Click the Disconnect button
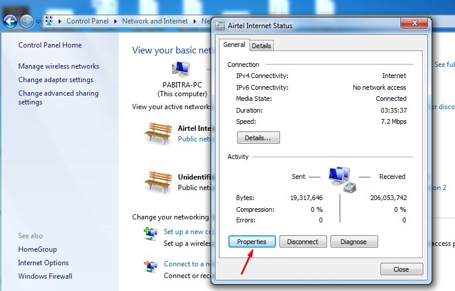 303,242
